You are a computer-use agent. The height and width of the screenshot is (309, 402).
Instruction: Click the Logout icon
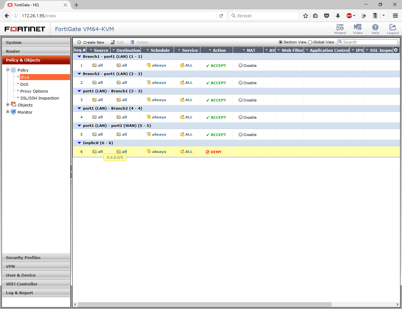pos(393,29)
